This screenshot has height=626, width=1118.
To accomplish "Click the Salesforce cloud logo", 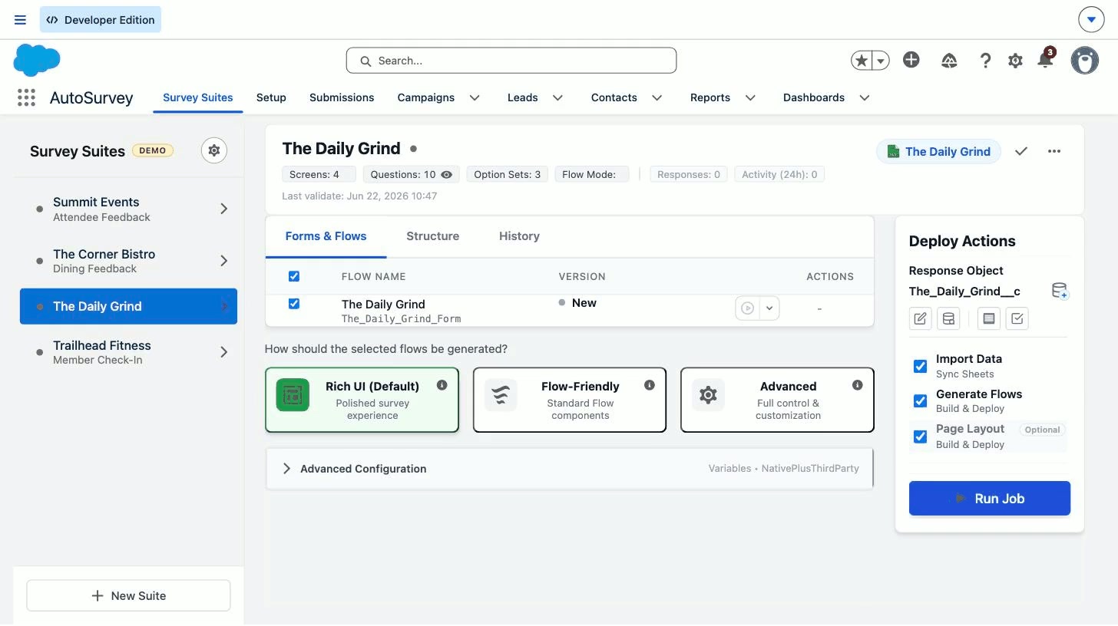I will pyautogui.click(x=37, y=60).
